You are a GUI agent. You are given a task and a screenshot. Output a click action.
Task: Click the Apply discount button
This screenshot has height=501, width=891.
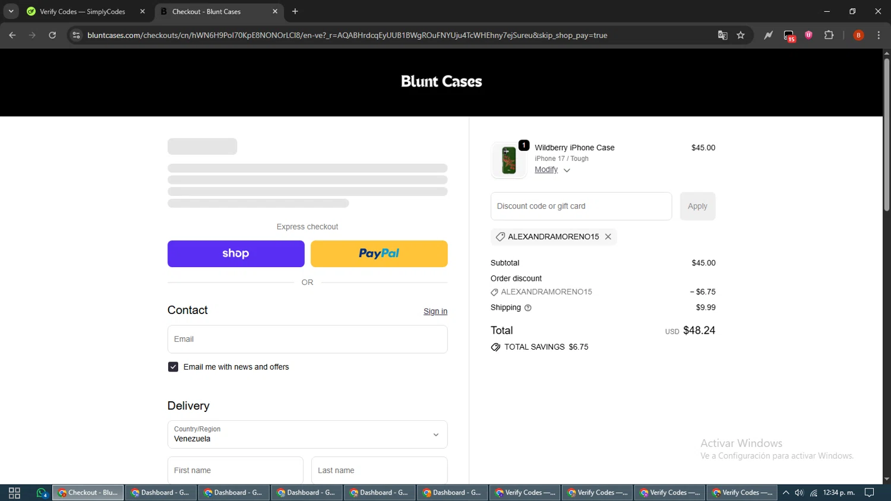pos(697,206)
